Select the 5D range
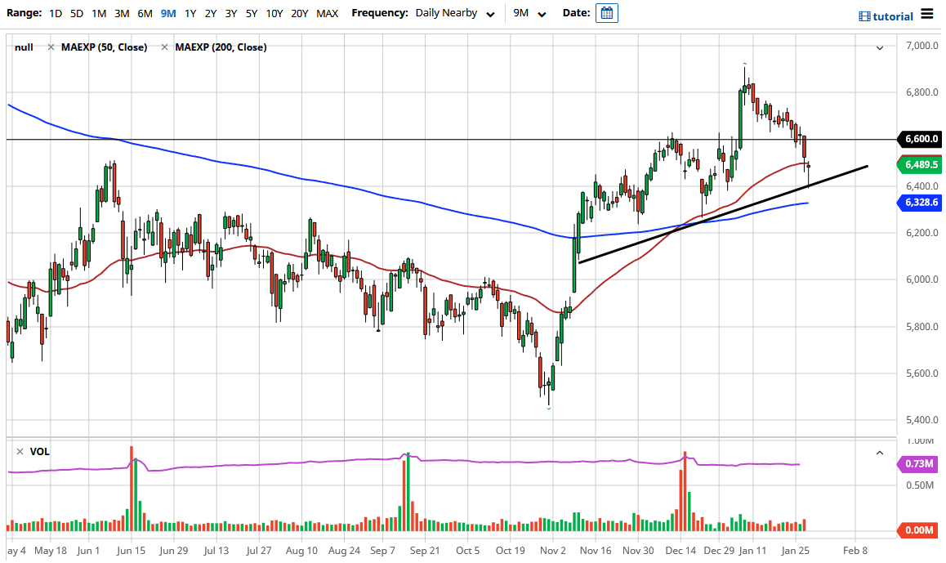946x563 pixels. click(x=77, y=13)
